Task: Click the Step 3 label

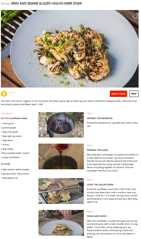Action: (90, 180)
